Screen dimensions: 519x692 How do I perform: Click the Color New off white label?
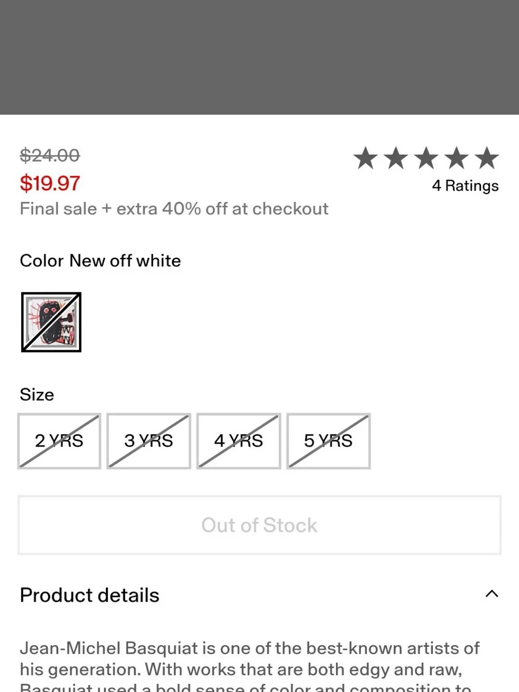(x=100, y=261)
